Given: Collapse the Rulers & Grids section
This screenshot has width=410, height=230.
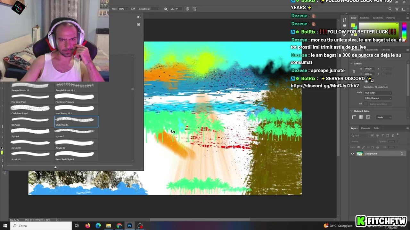Looking at the screenshot, I should click(351, 111).
